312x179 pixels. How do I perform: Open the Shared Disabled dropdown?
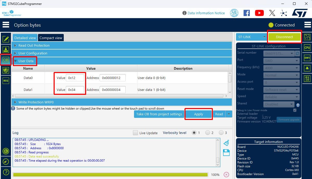[279, 104]
